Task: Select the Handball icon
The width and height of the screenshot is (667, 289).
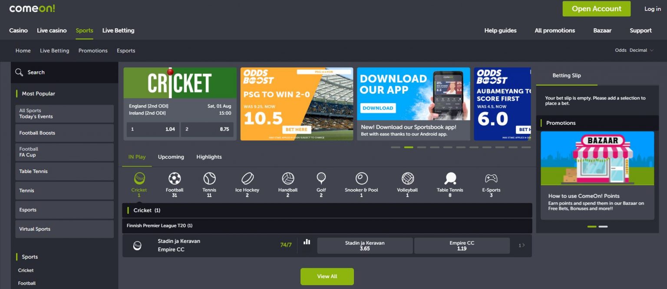Action: (x=288, y=179)
